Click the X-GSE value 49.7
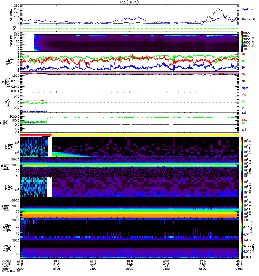The width and height of the screenshot is (259, 276). pyautogui.click(x=56, y=262)
